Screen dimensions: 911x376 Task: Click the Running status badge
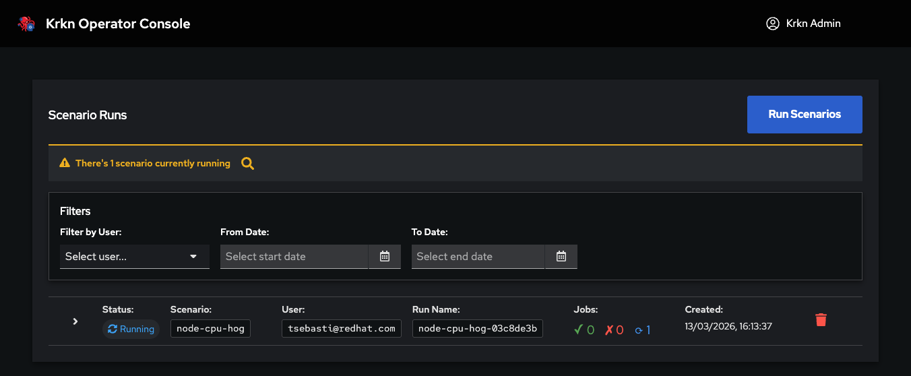(131, 329)
